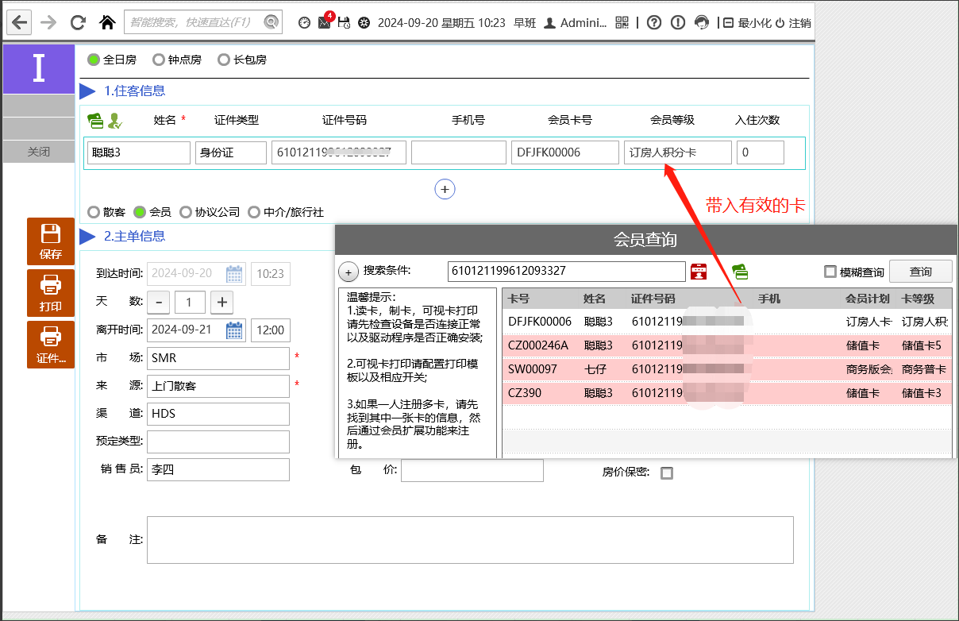Image resolution: width=959 pixels, height=621 pixels.
Task: Click the empty 手机号 input field
Action: coord(459,152)
